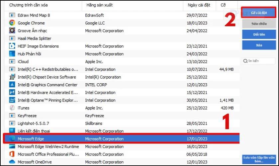Click EdrawSoft manufacturer cell
The width and height of the screenshot is (279, 166).
[94, 15]
